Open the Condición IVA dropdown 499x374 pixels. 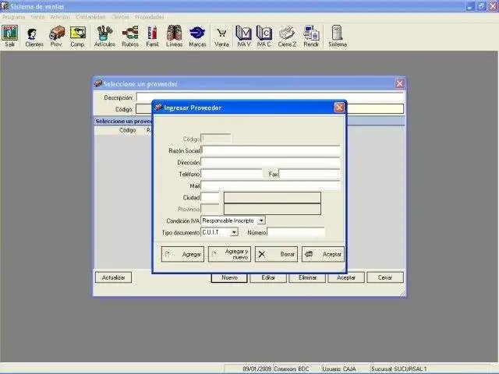(261, 221)
